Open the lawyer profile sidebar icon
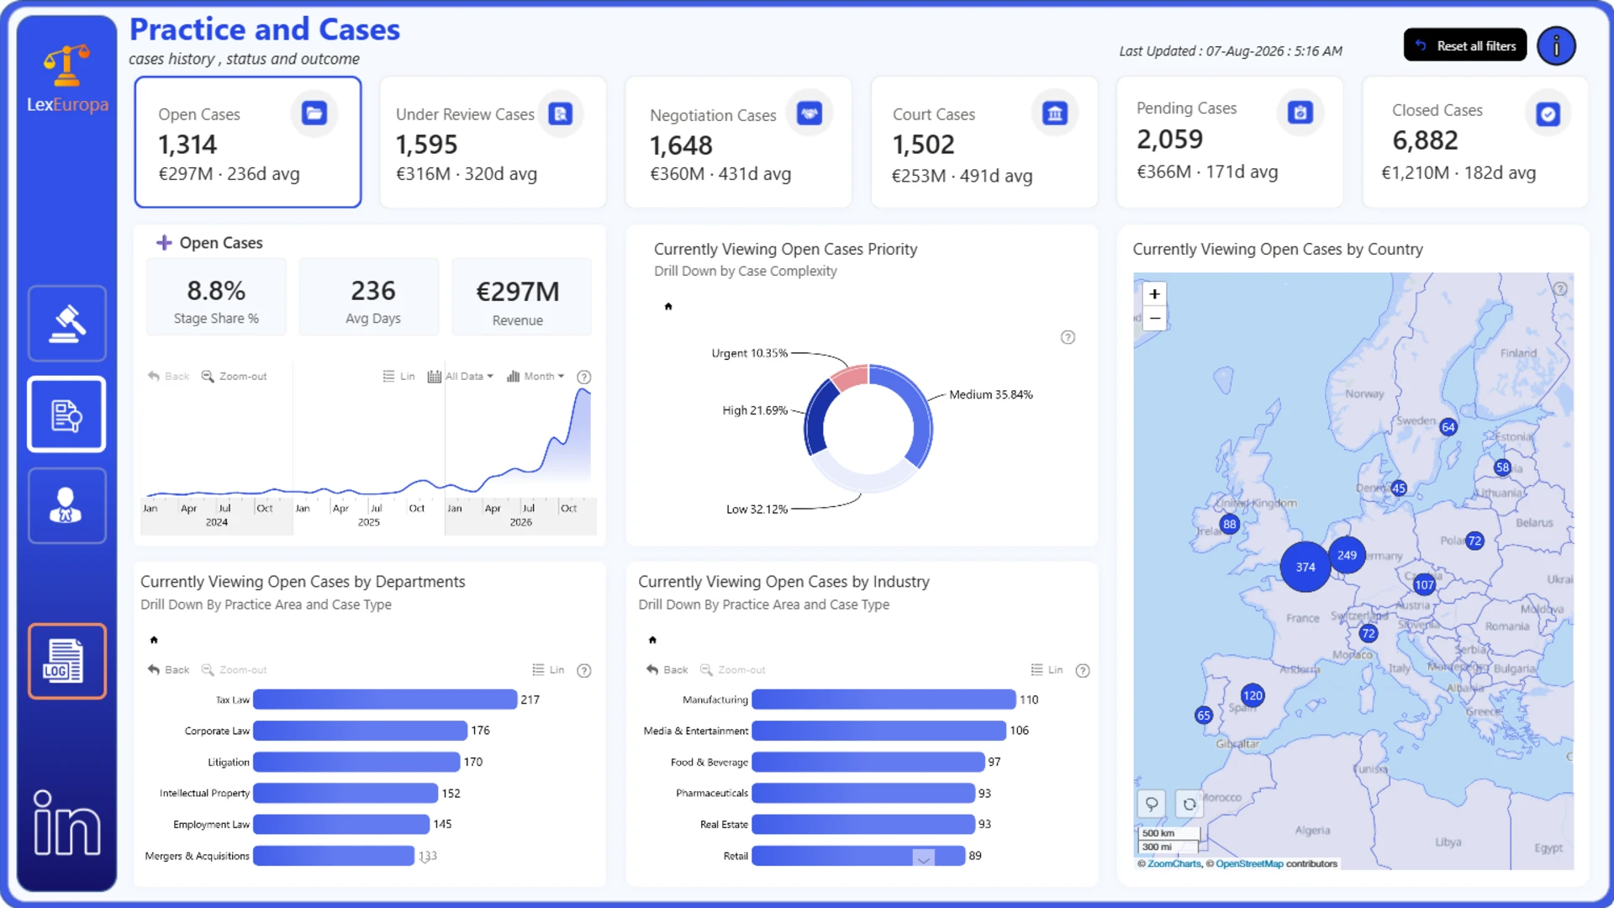Image resolution: width=1614 pixels, height=908 pixels. tap(66, 505)
